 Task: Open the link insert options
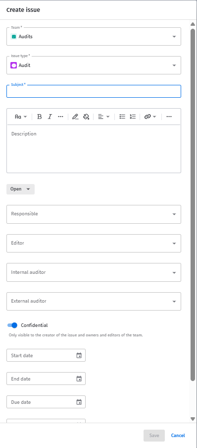150,117
